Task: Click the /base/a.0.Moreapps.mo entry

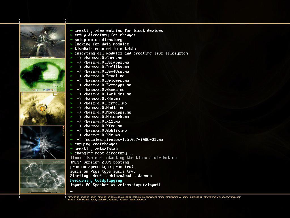Action: pyautogui.click(x=101, y=112)
